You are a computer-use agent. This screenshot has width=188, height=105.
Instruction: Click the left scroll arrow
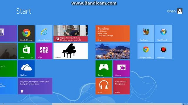pos(3,104)
